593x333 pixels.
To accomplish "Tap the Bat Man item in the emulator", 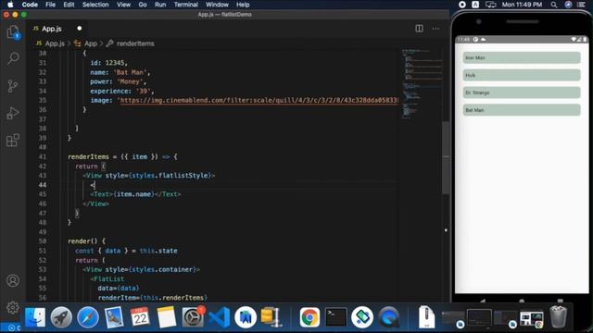I will click(522, 110).
